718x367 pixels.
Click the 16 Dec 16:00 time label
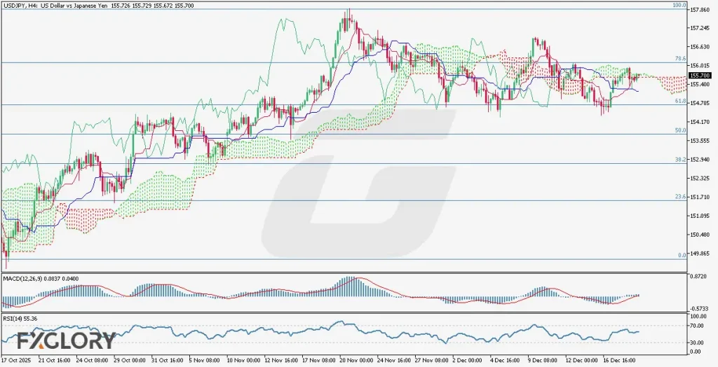[x=618, y=360]
